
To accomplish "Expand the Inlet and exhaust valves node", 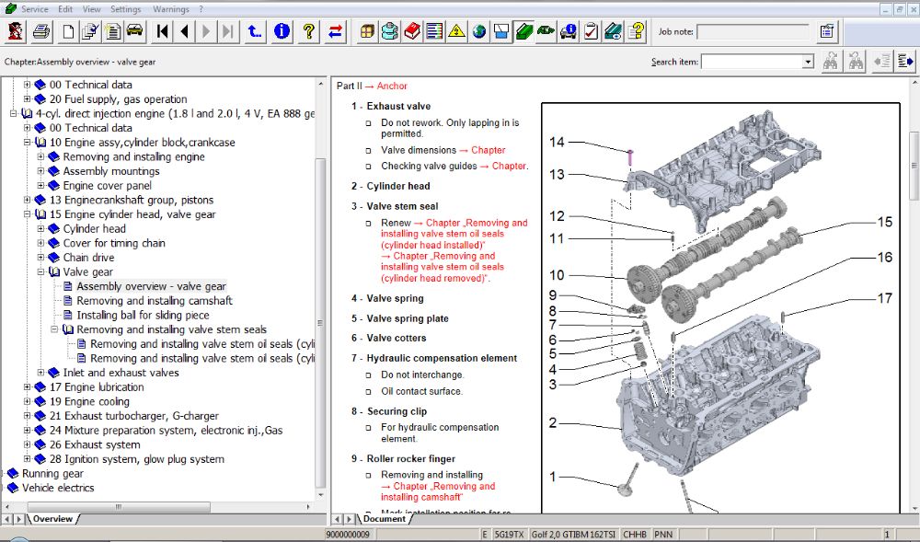I will pyautogui.click(x=41, y=373).
